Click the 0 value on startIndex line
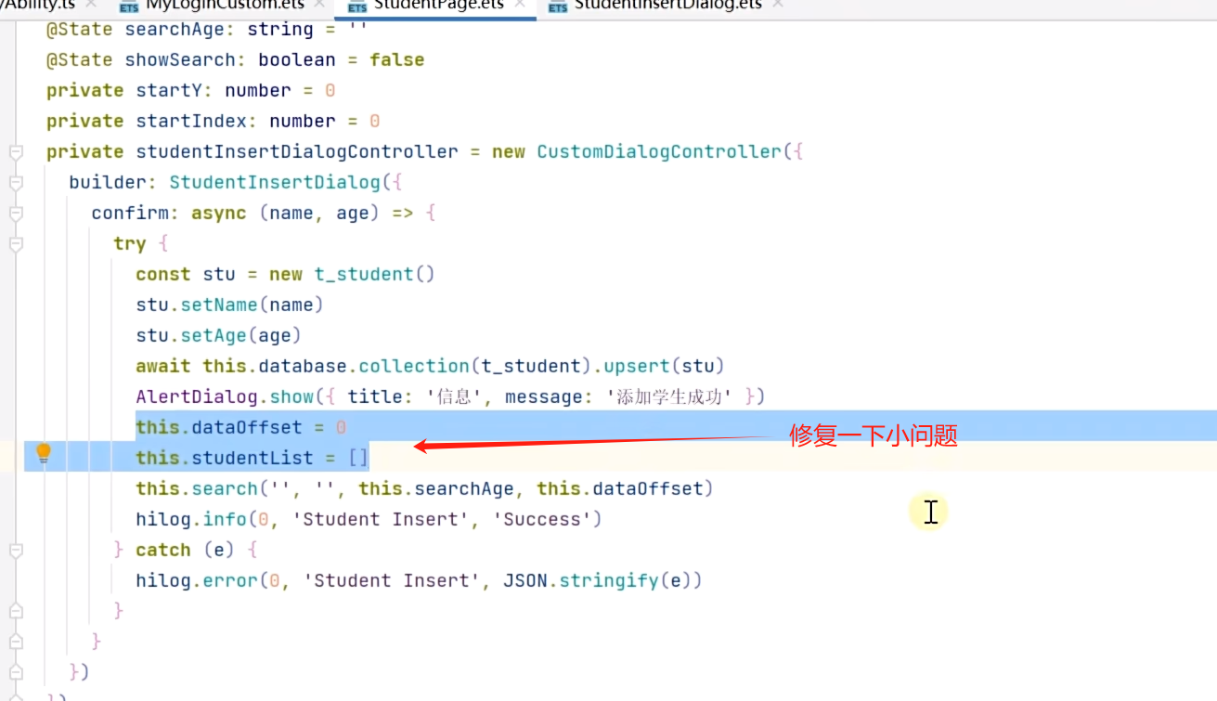The height and width of the screenshot is (701, 1217). tap(375, 121)
